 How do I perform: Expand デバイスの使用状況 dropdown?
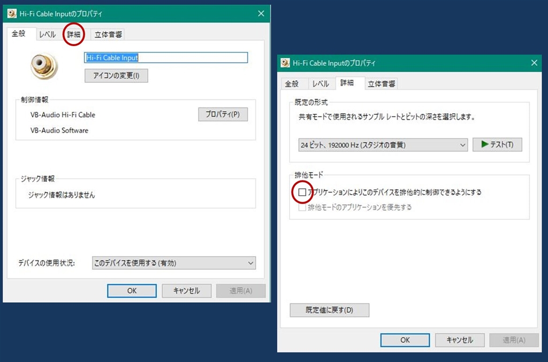pyautogui.click(x=174, y=263)
